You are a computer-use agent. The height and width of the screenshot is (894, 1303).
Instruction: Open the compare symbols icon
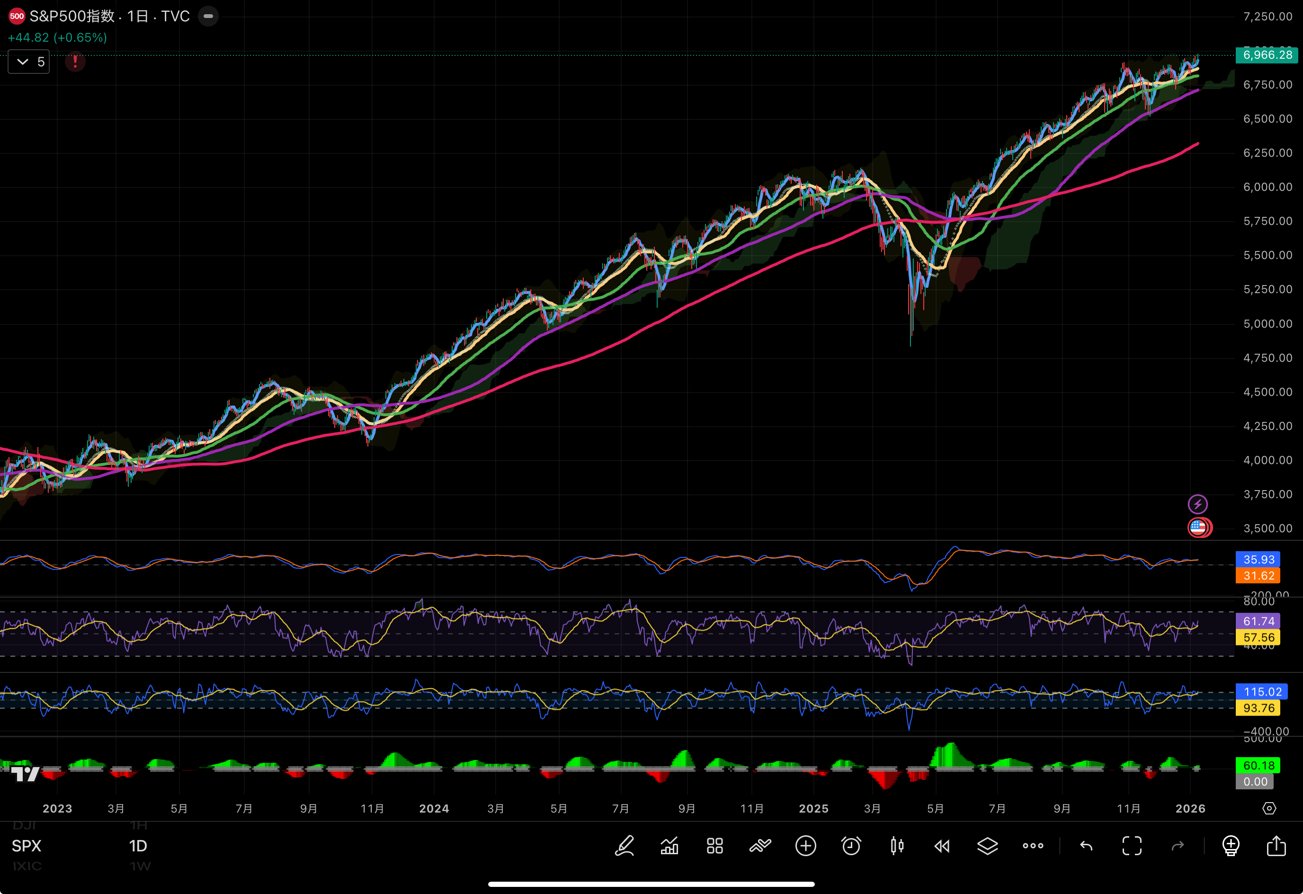tap(760, 846)
